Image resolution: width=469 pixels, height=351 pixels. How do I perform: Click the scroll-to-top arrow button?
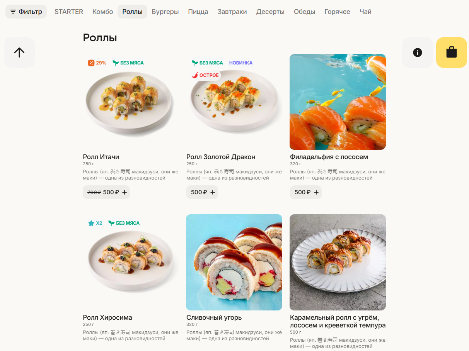coord(19,53)
